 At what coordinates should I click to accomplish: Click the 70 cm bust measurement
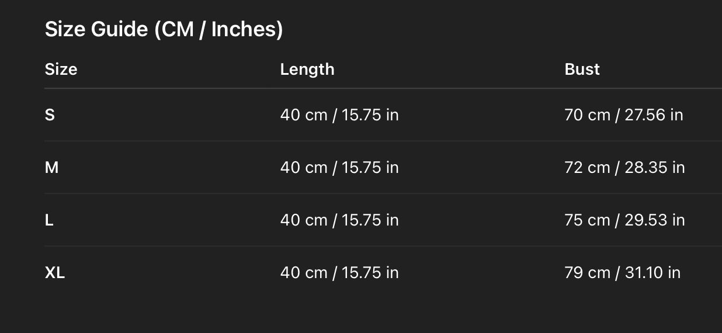coord(587,115)
